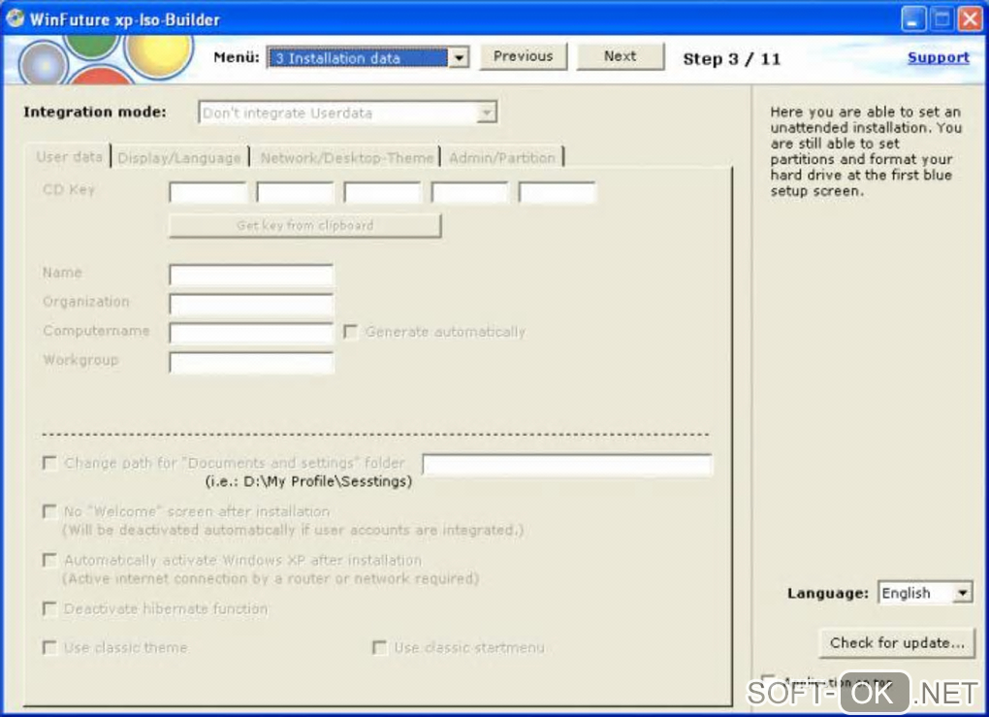Open the Language dropdown set to English
The image size is (989, 717).
(925, 593)
